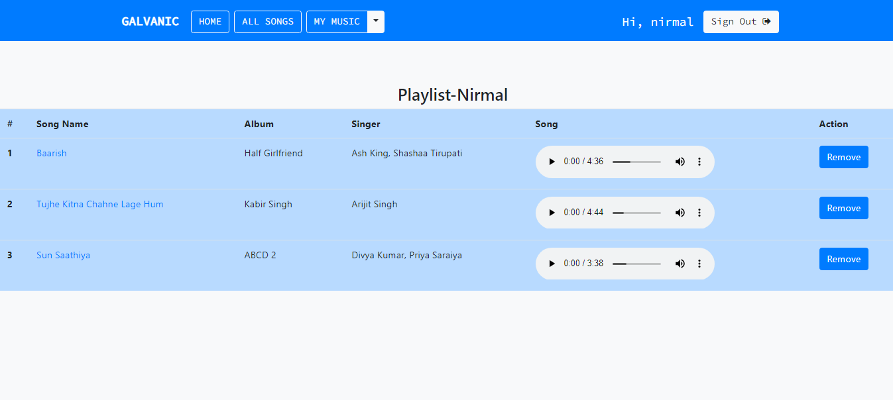Image resolution: width=893 pixels, height=400 pixels.
Task: Mute the Sun Saathiya audio player
Action: click(680, 264)
